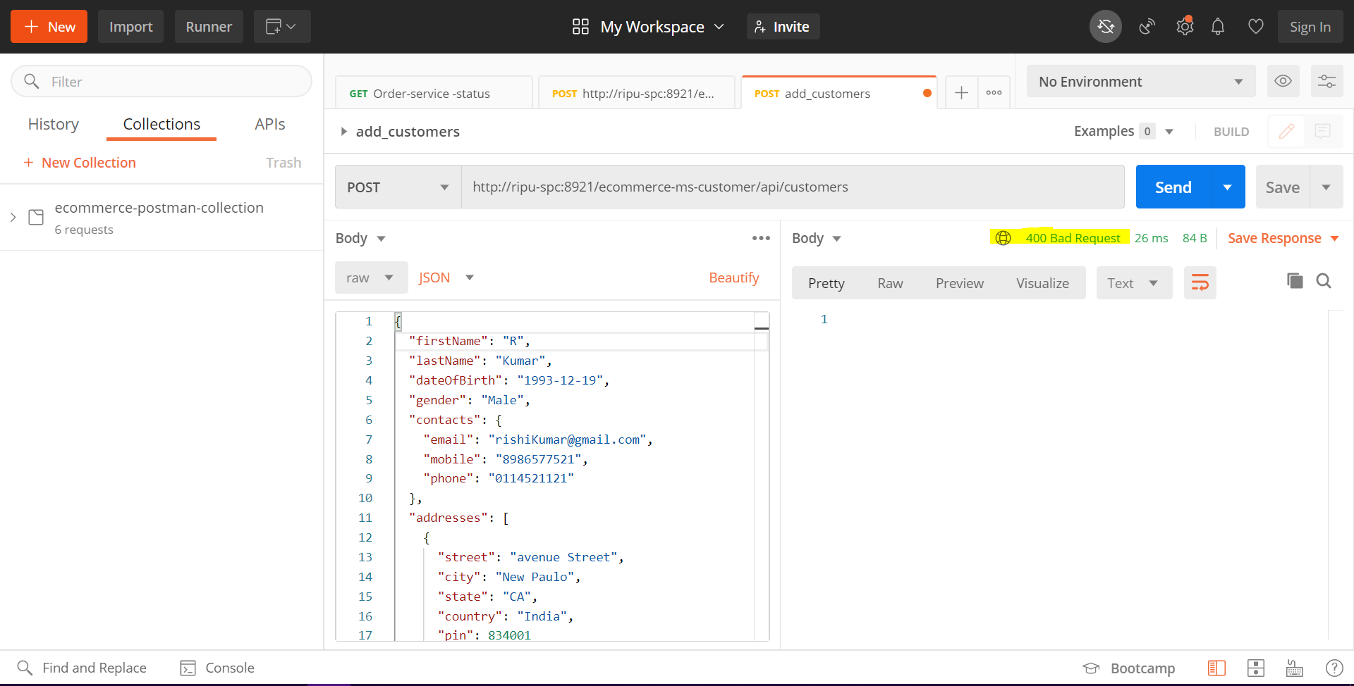Open the Console

coord(217,668)
